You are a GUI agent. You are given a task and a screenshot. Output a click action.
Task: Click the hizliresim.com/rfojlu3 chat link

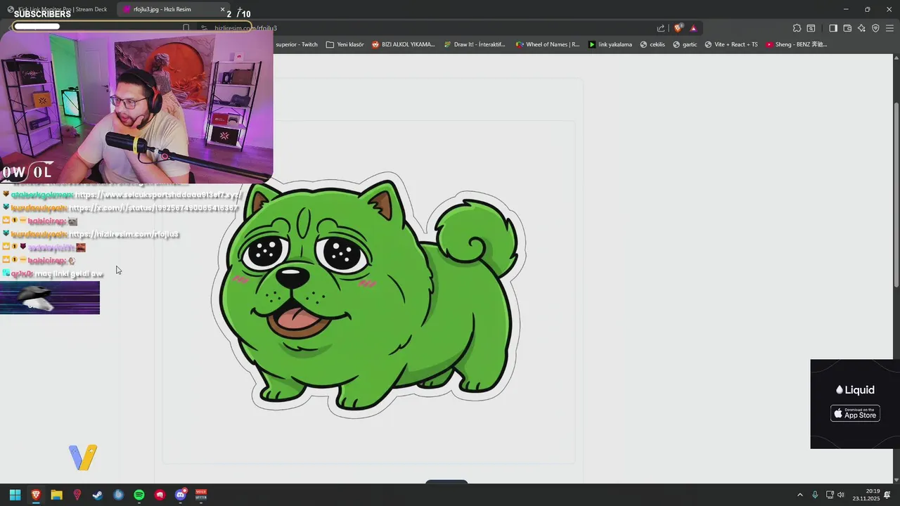pyautogui.click(x=124, y=234)
